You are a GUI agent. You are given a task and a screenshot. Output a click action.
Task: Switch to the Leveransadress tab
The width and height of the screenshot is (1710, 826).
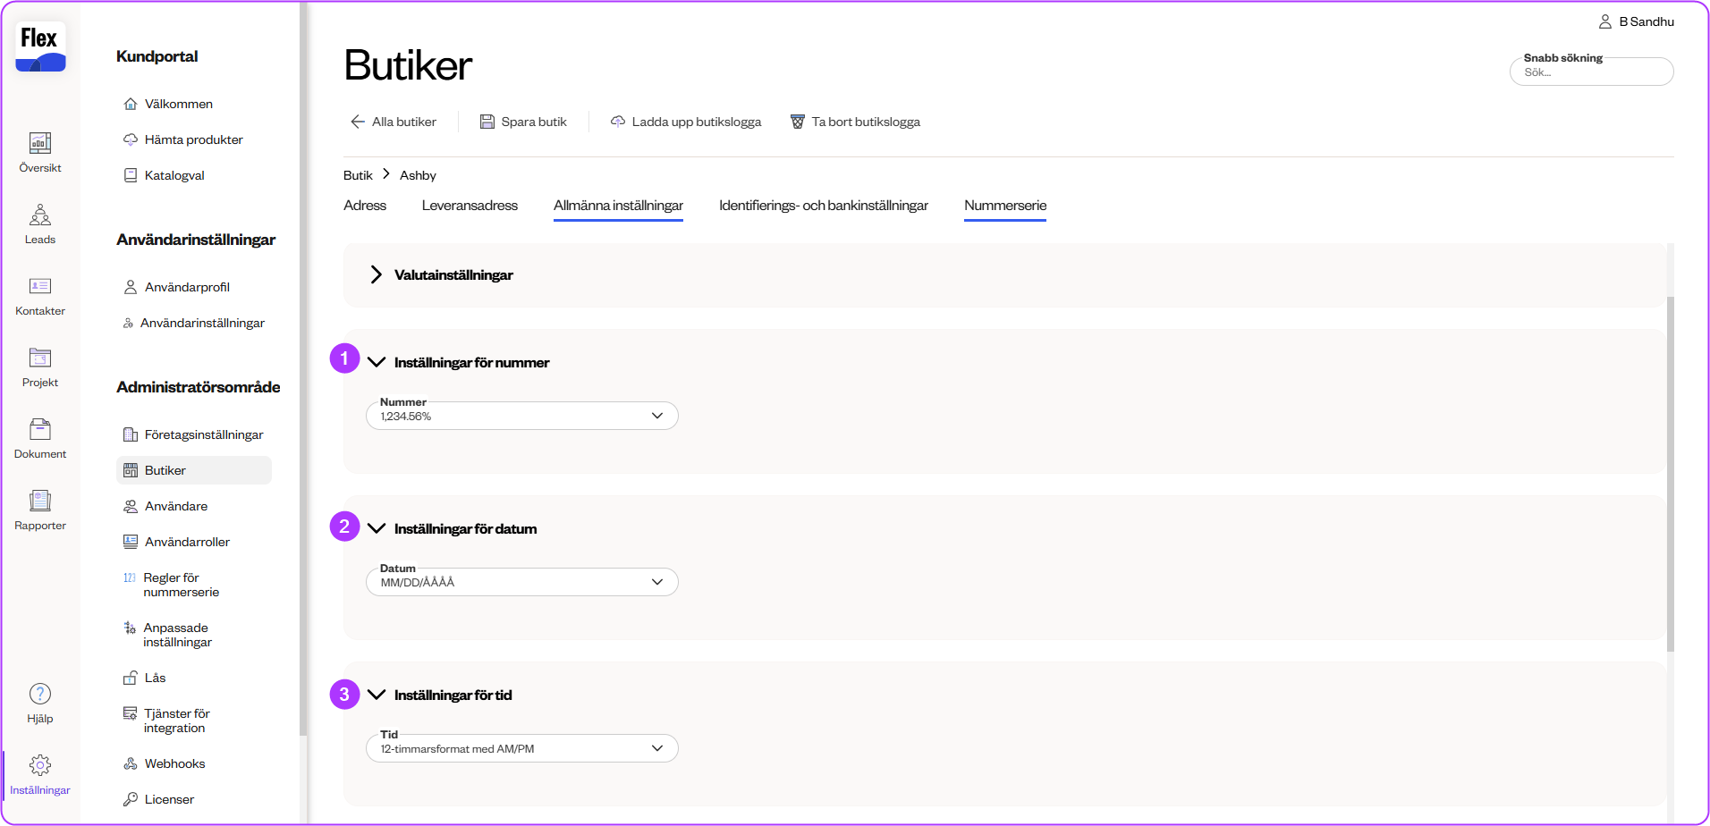coord(470,206)
